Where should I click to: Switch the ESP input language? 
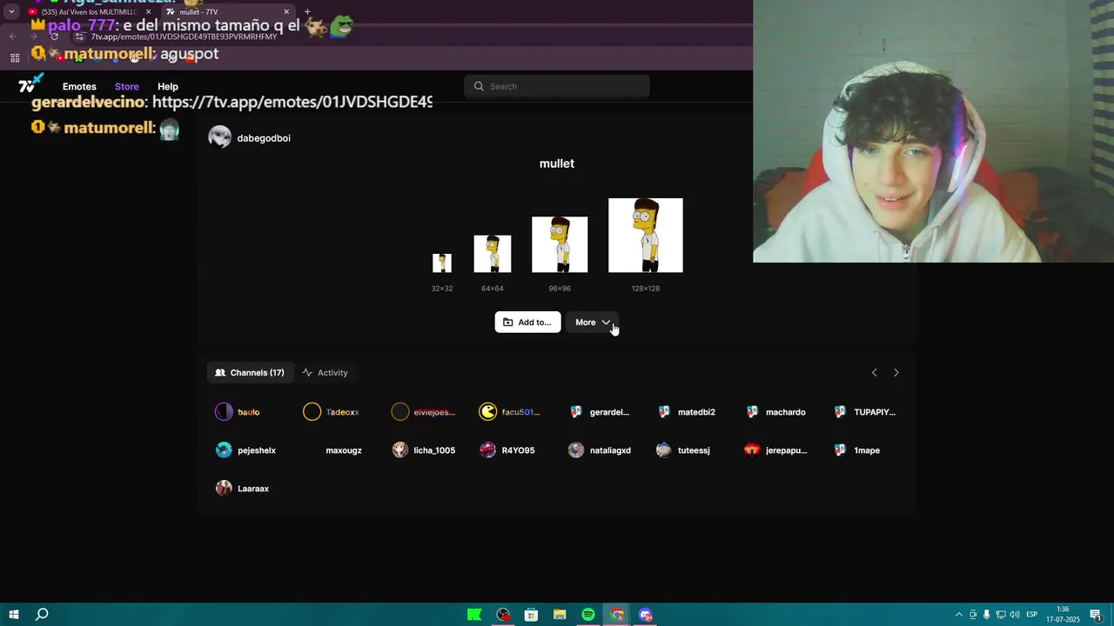pos(1032,615)
